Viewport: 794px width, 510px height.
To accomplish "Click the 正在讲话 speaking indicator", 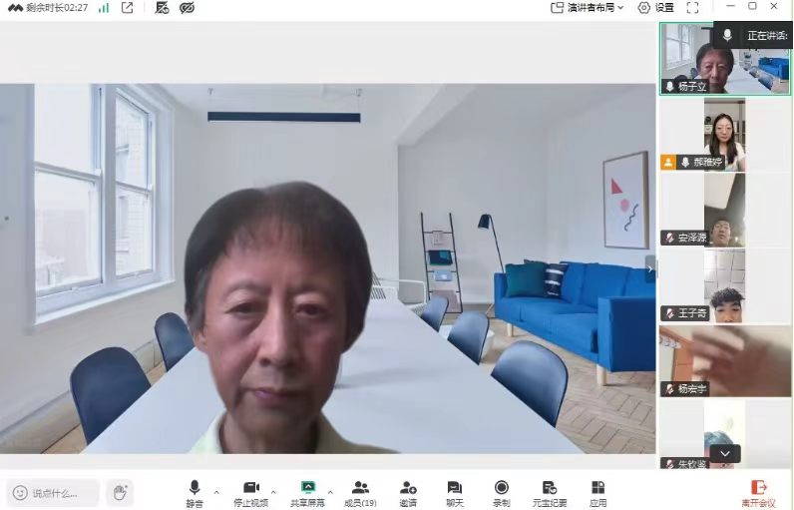I will (x=754, y=35).
